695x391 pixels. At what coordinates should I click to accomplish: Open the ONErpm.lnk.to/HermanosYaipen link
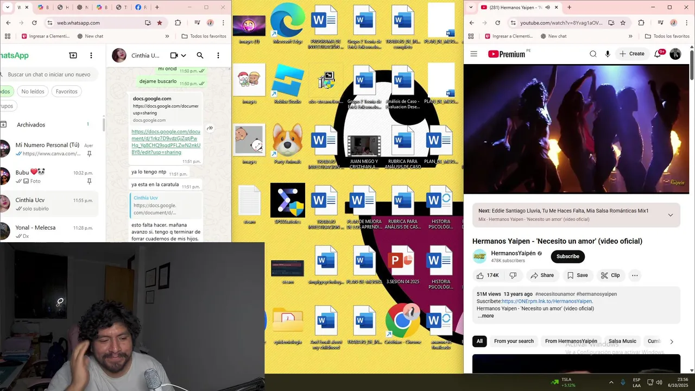click(547, 301)
